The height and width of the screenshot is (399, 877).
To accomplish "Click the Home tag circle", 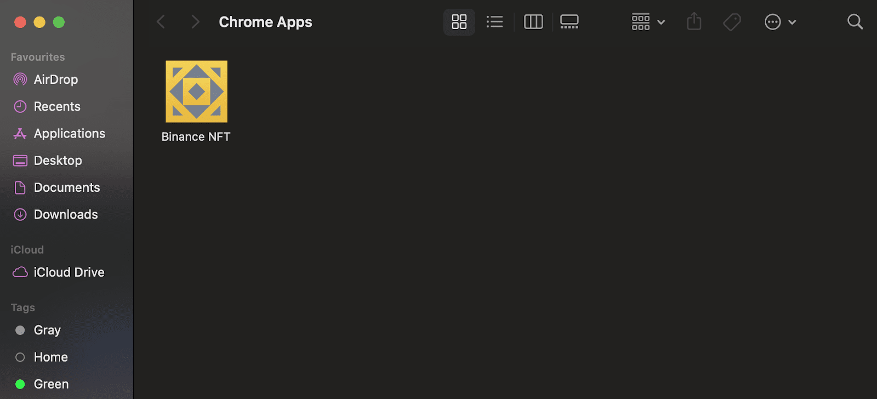I will pyautogui.click(x=20, y=357).
